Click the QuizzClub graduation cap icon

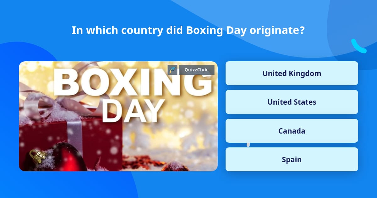tap(172, 70)
